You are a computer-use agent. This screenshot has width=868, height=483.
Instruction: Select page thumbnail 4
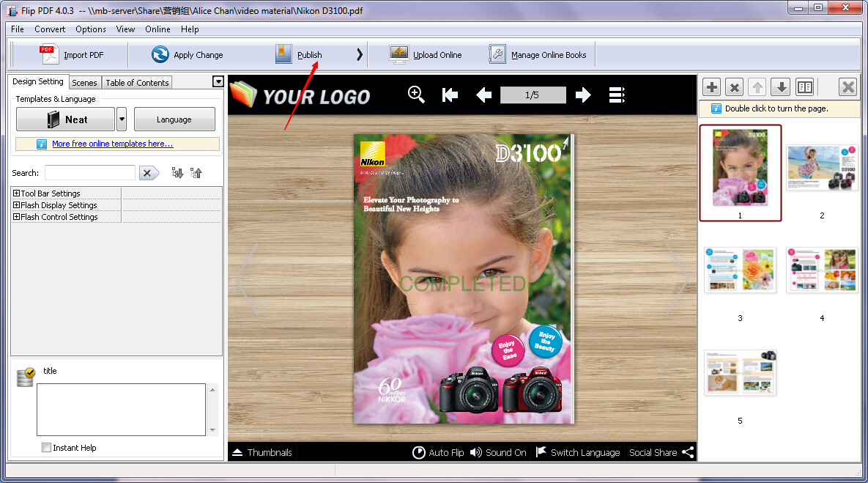pyautogui.click(x=822, y=270)
